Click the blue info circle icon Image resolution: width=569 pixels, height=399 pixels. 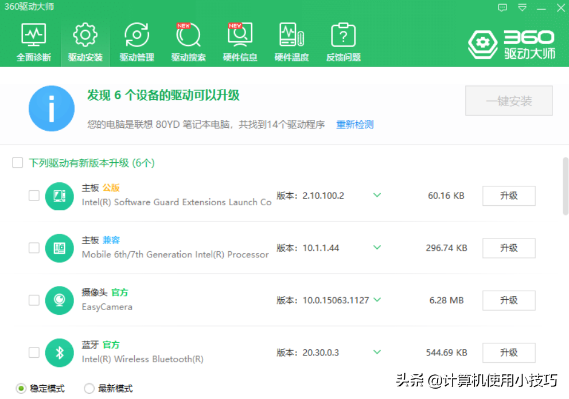pyautogui.click(x=52, y=108)
